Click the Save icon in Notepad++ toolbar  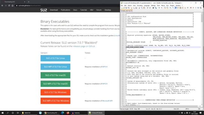tap(126, 8)
